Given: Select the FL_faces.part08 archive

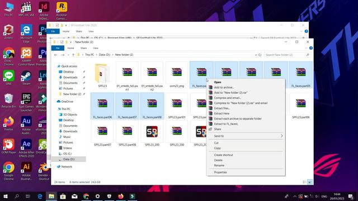Looking at the screenshot, I should (152, 106).
